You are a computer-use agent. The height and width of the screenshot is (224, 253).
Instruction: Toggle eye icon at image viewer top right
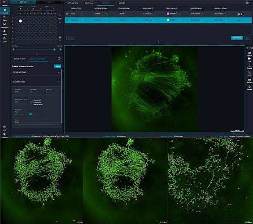pos(251,48)
